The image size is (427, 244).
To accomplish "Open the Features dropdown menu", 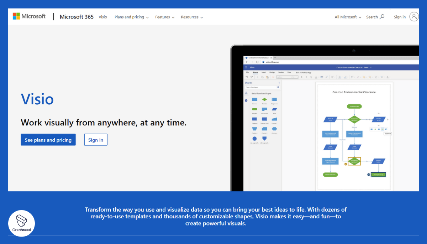I will (165, 17).
